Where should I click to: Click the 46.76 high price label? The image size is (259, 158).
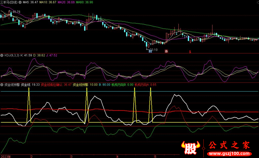(16, 12)
